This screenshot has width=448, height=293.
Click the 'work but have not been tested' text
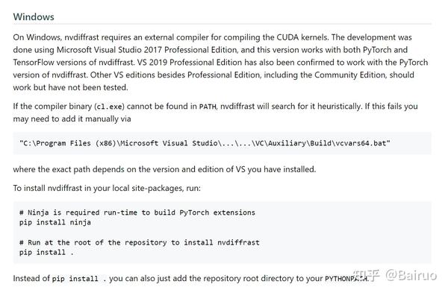(70, 87)
